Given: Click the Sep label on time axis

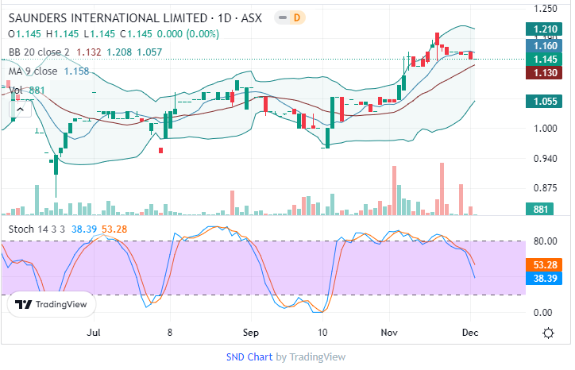Looking at the screenshot, I should point(251,333).
